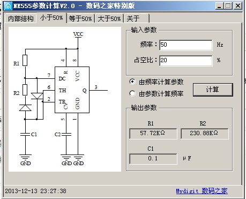Click the 频率 input field

[x=185, y=45]
